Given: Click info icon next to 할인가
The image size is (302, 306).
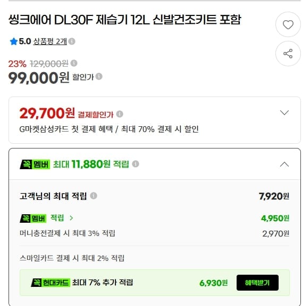Looking at the screenshot, I should coord(99,76).
